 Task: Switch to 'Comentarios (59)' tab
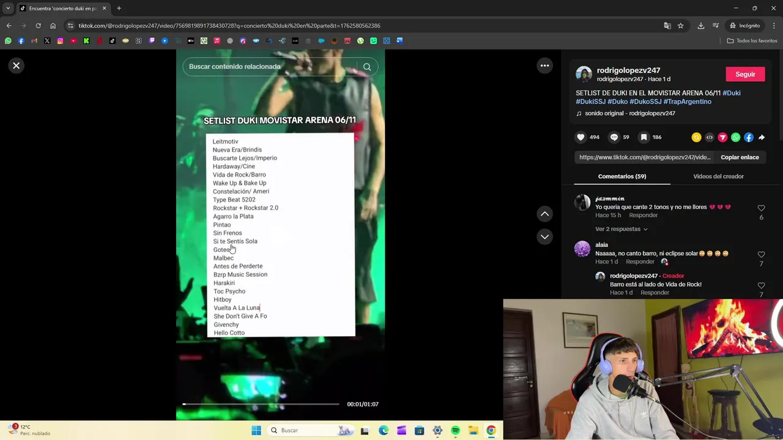(x=622, y=176)
